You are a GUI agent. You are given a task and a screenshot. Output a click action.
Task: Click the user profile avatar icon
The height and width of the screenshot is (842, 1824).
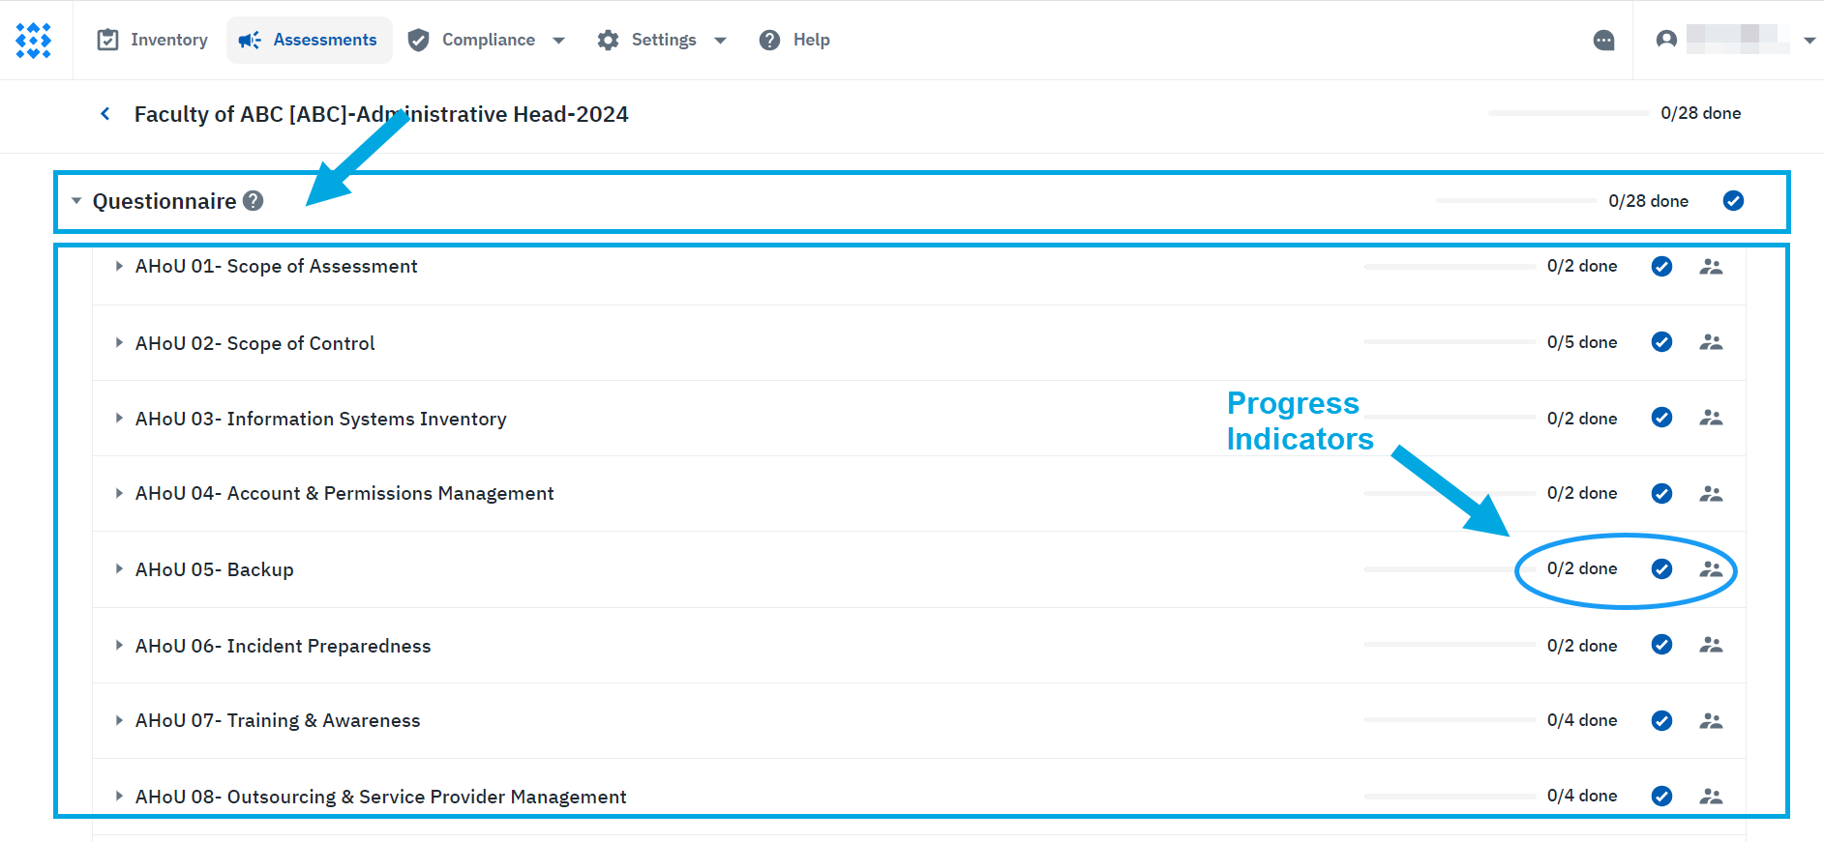[1666, 40]
